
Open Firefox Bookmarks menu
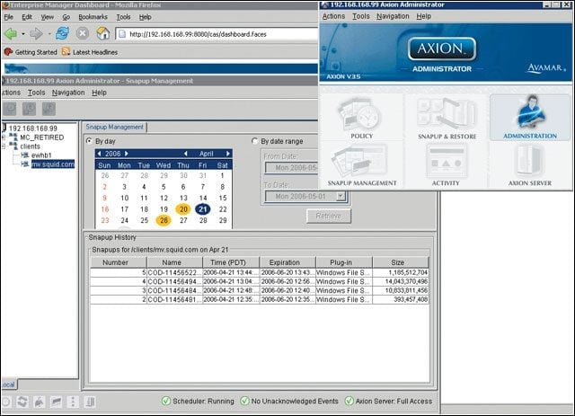click(x=93, y=17)
